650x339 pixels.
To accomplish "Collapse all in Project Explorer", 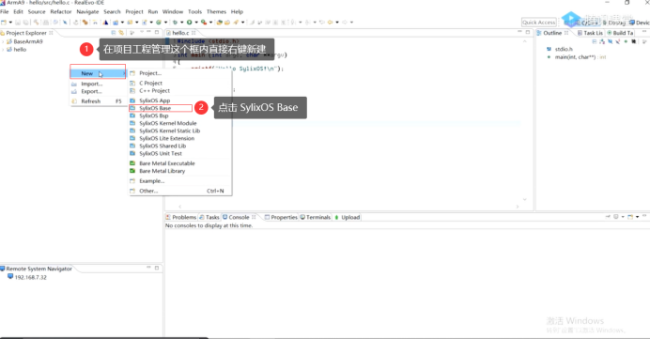I will [x=113, y=32].
